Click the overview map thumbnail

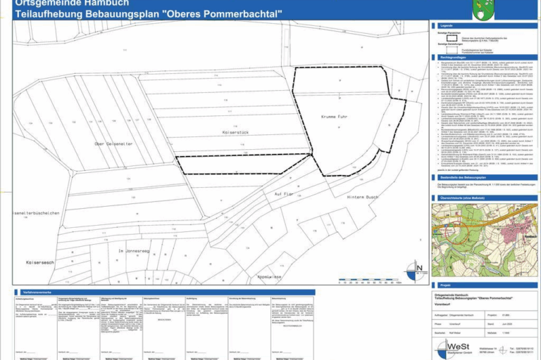point(485,240)
